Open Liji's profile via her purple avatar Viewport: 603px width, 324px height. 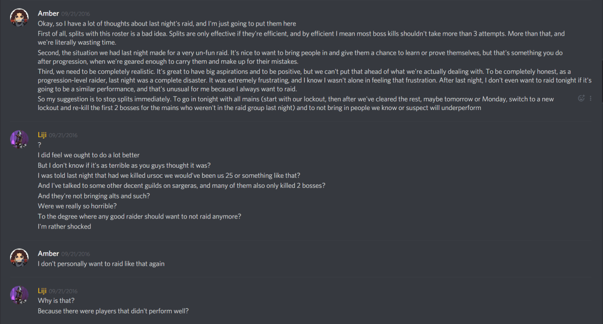click(19, 140)
